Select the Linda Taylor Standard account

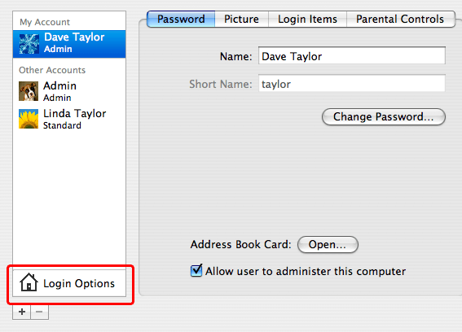coord(69,119)
